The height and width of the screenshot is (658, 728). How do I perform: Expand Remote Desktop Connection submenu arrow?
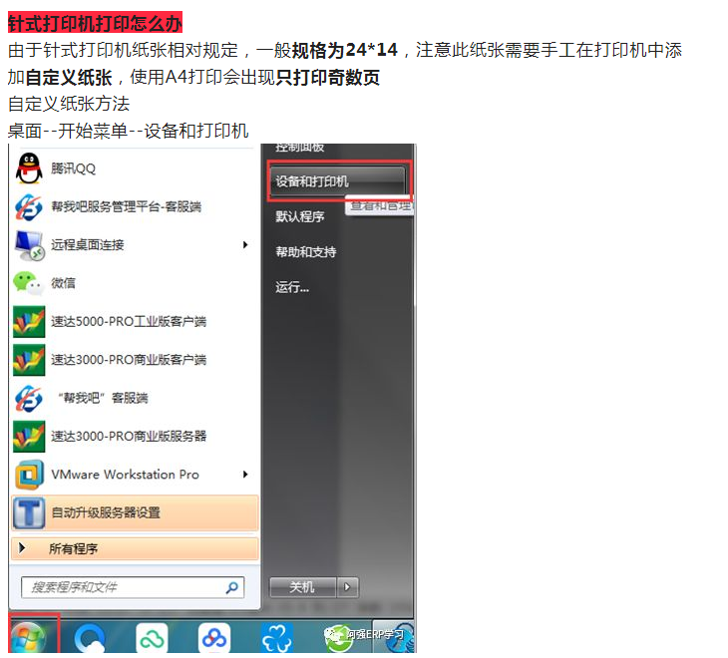(245, 245)
